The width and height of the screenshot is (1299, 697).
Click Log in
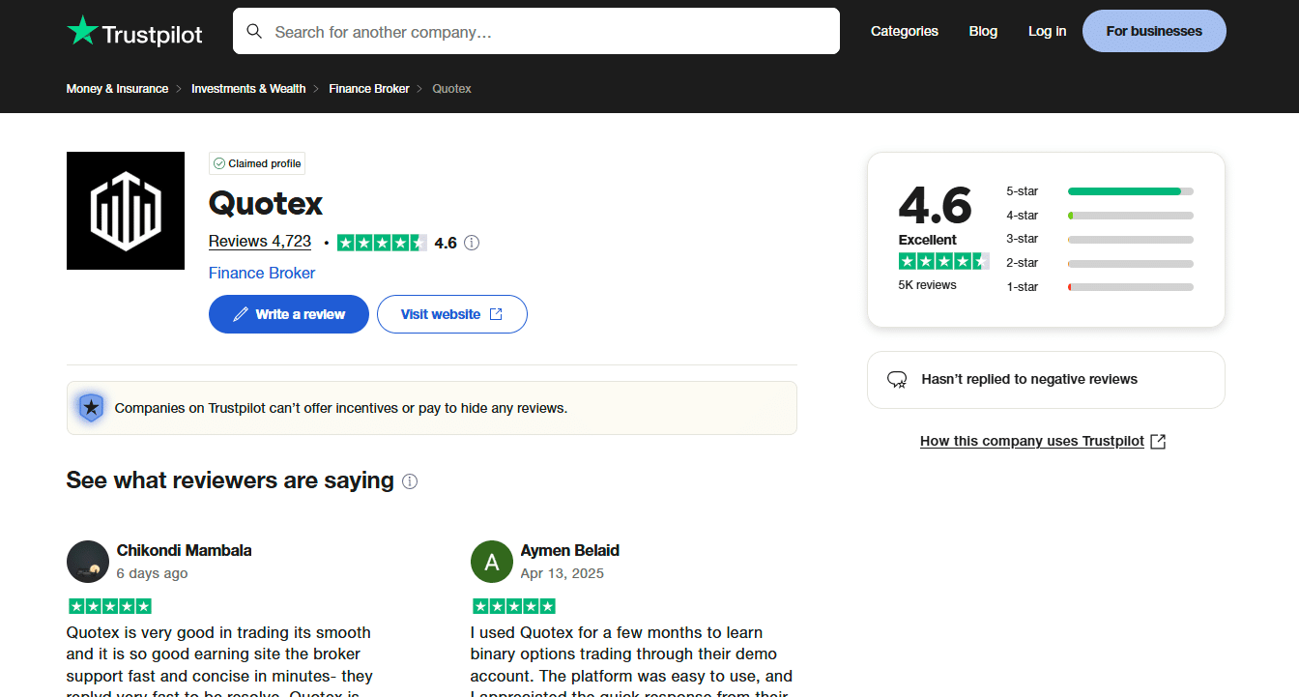(x=1047, y=31)
